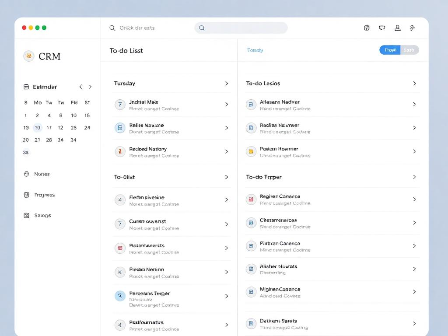Click the next-month arrow on the calendar

(x=91, y=87)
